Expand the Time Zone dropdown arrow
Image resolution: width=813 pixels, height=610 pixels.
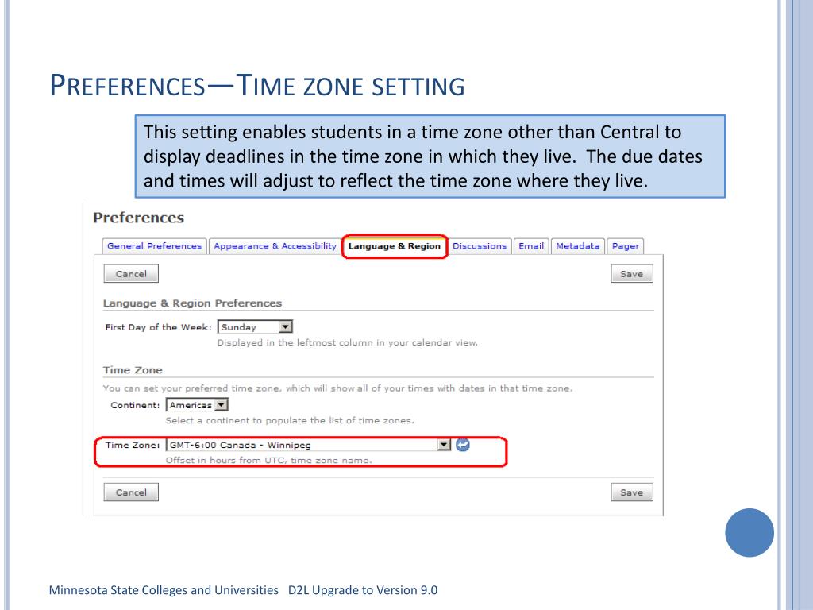click(444, 445)
